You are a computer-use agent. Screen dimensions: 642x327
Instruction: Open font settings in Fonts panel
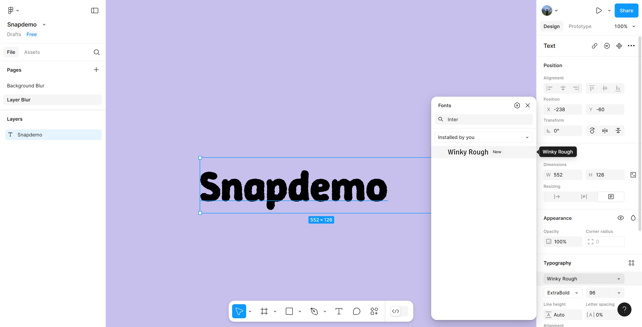pos(517,105)
